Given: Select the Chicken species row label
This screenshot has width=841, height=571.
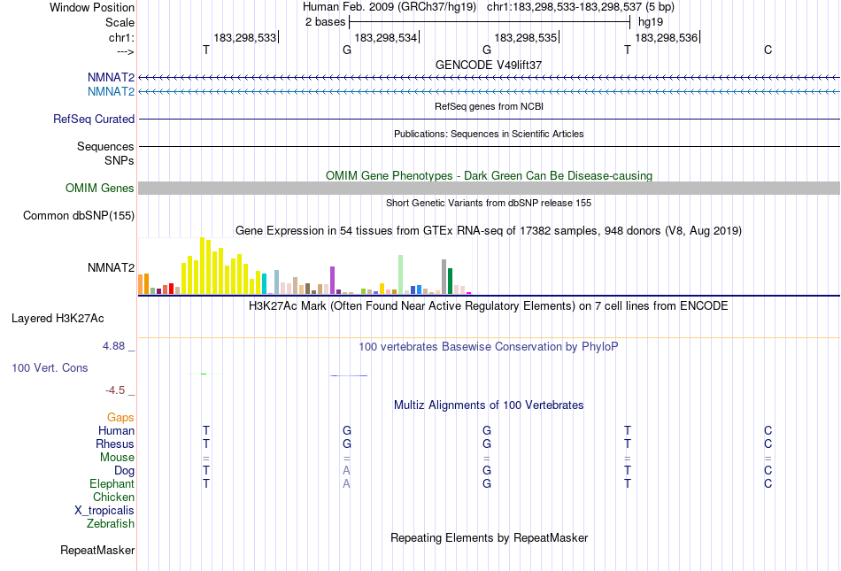Looking at the screenshot, I should pyautogui.click(x=113, y=497).
